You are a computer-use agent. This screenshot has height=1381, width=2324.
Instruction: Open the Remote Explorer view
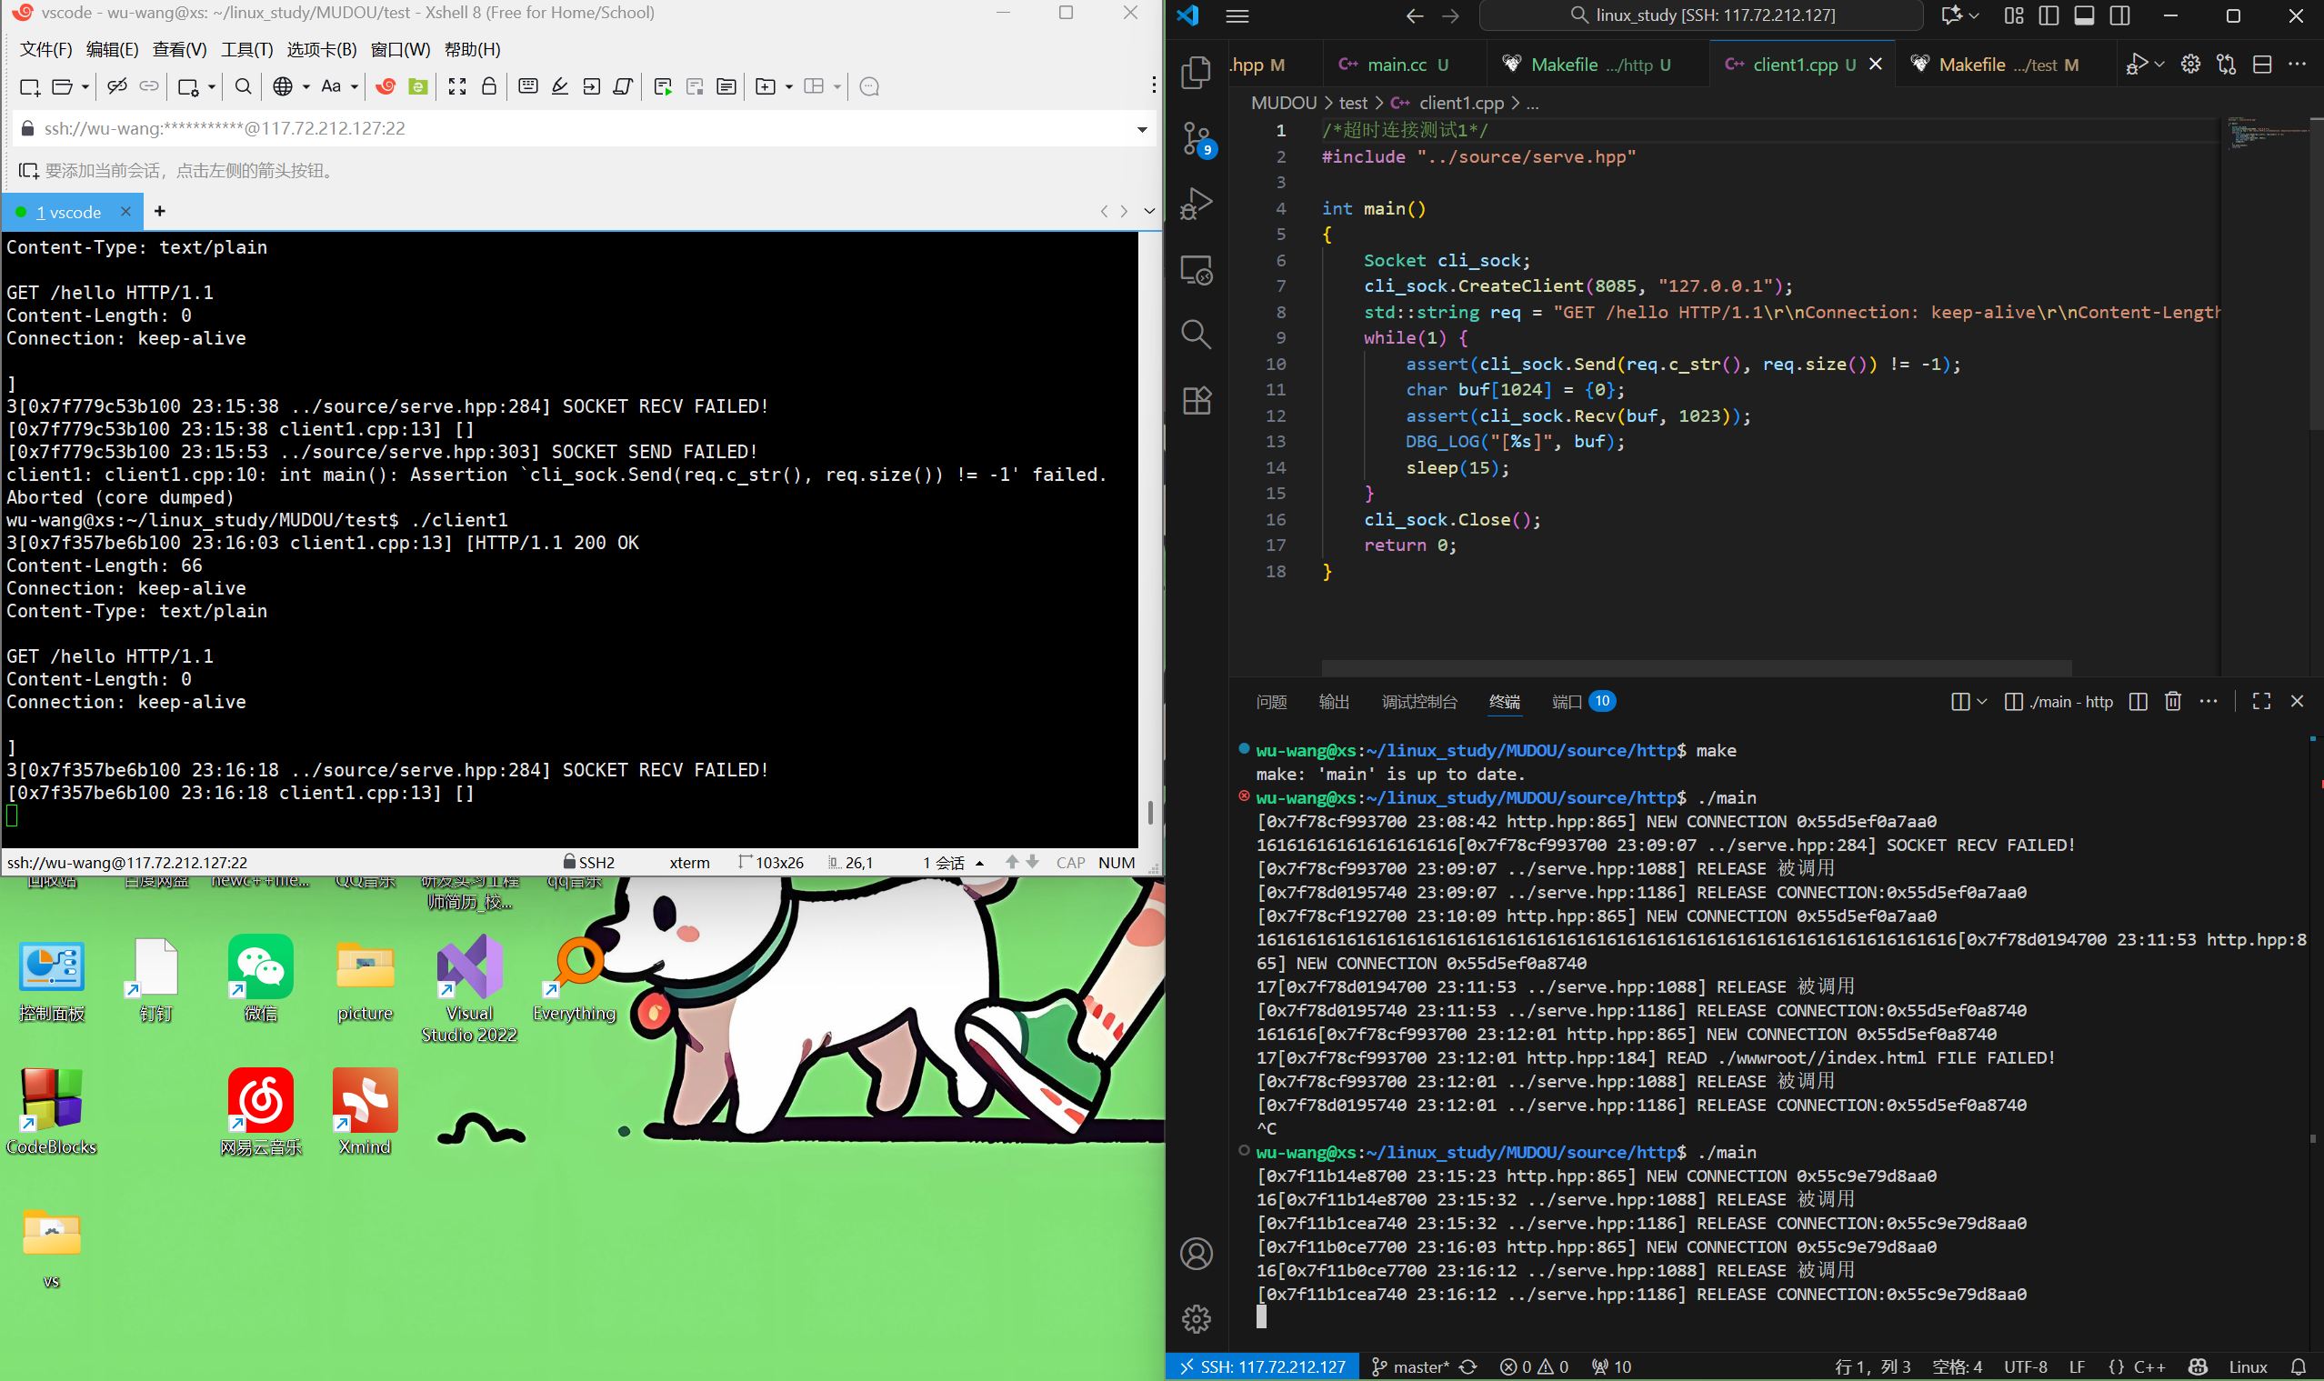pyautogui.click(x=1196, y=270)
